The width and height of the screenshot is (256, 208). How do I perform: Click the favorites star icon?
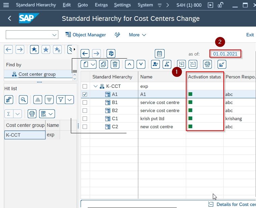click(46, 49)
